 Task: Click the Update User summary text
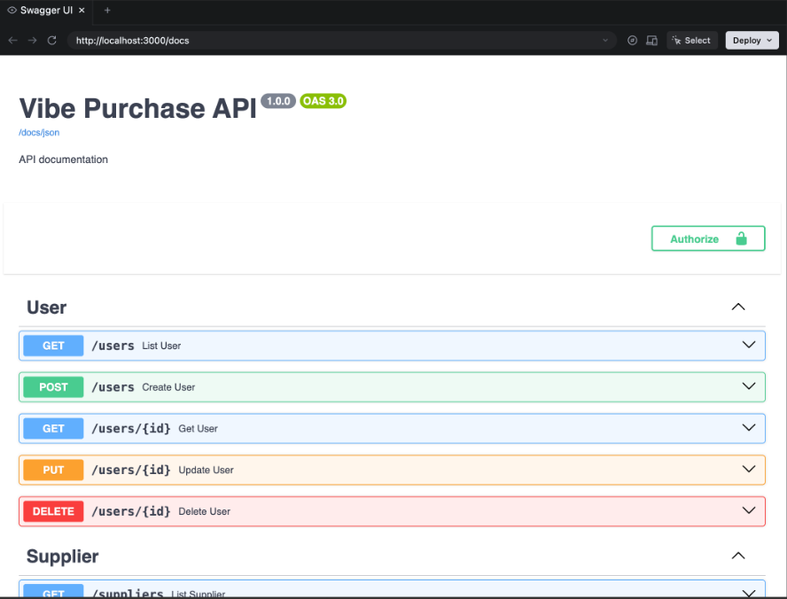click(206, 470)
